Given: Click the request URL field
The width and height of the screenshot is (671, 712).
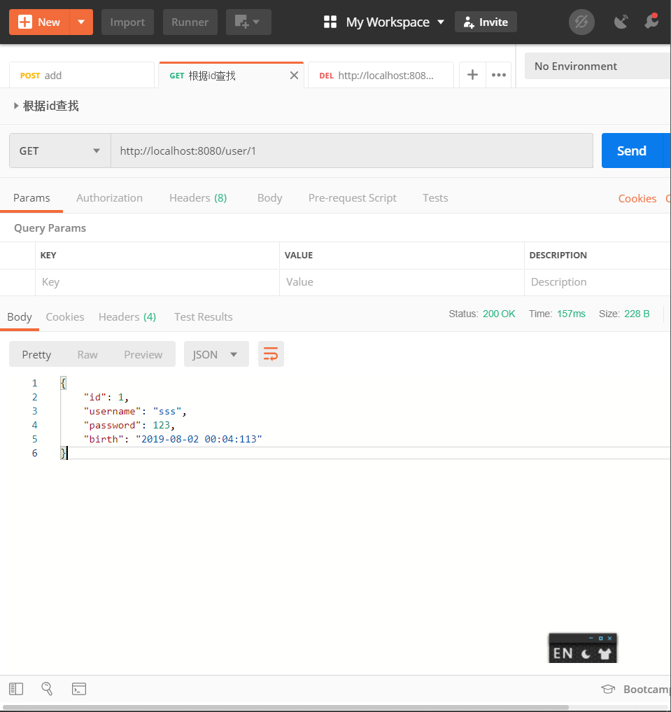Looking at the screenshot, I should (352, 151).
